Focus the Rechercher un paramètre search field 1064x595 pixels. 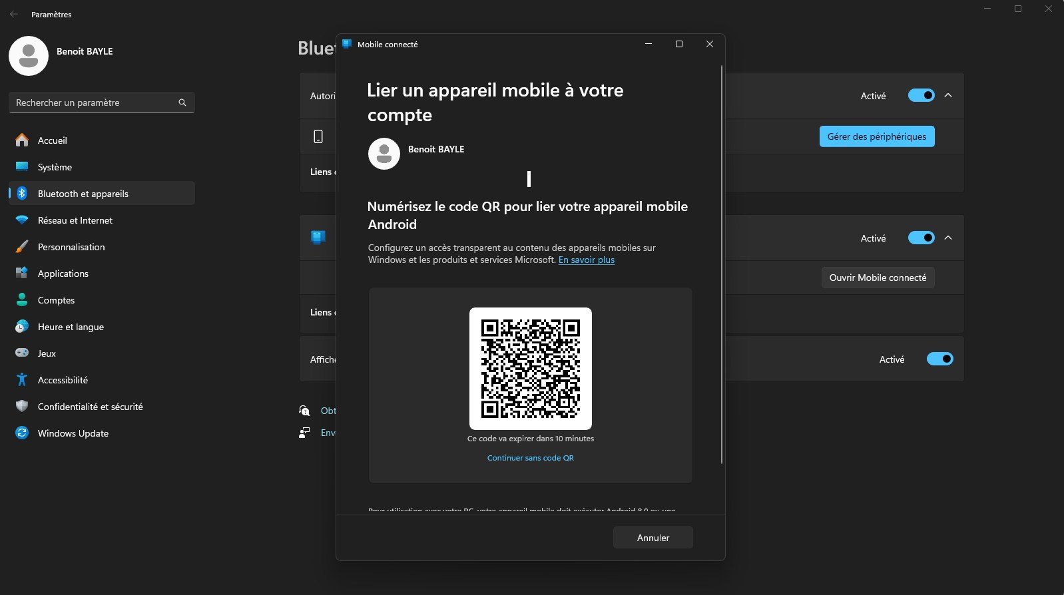pyautogui.click(x=102, y=102)
